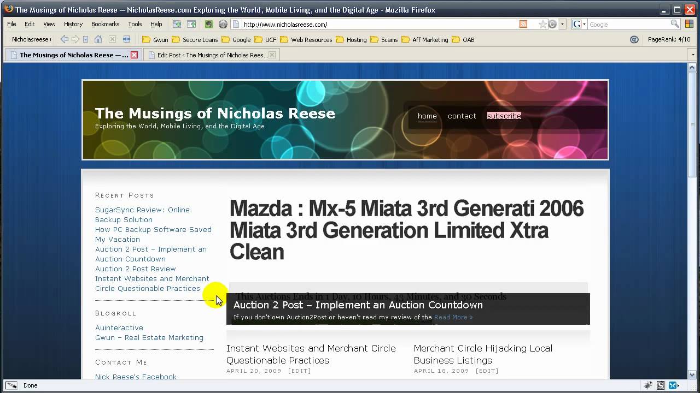
Task: Open Merchant Circle Hijacking Local Business Listings
Action: [483, 354]
